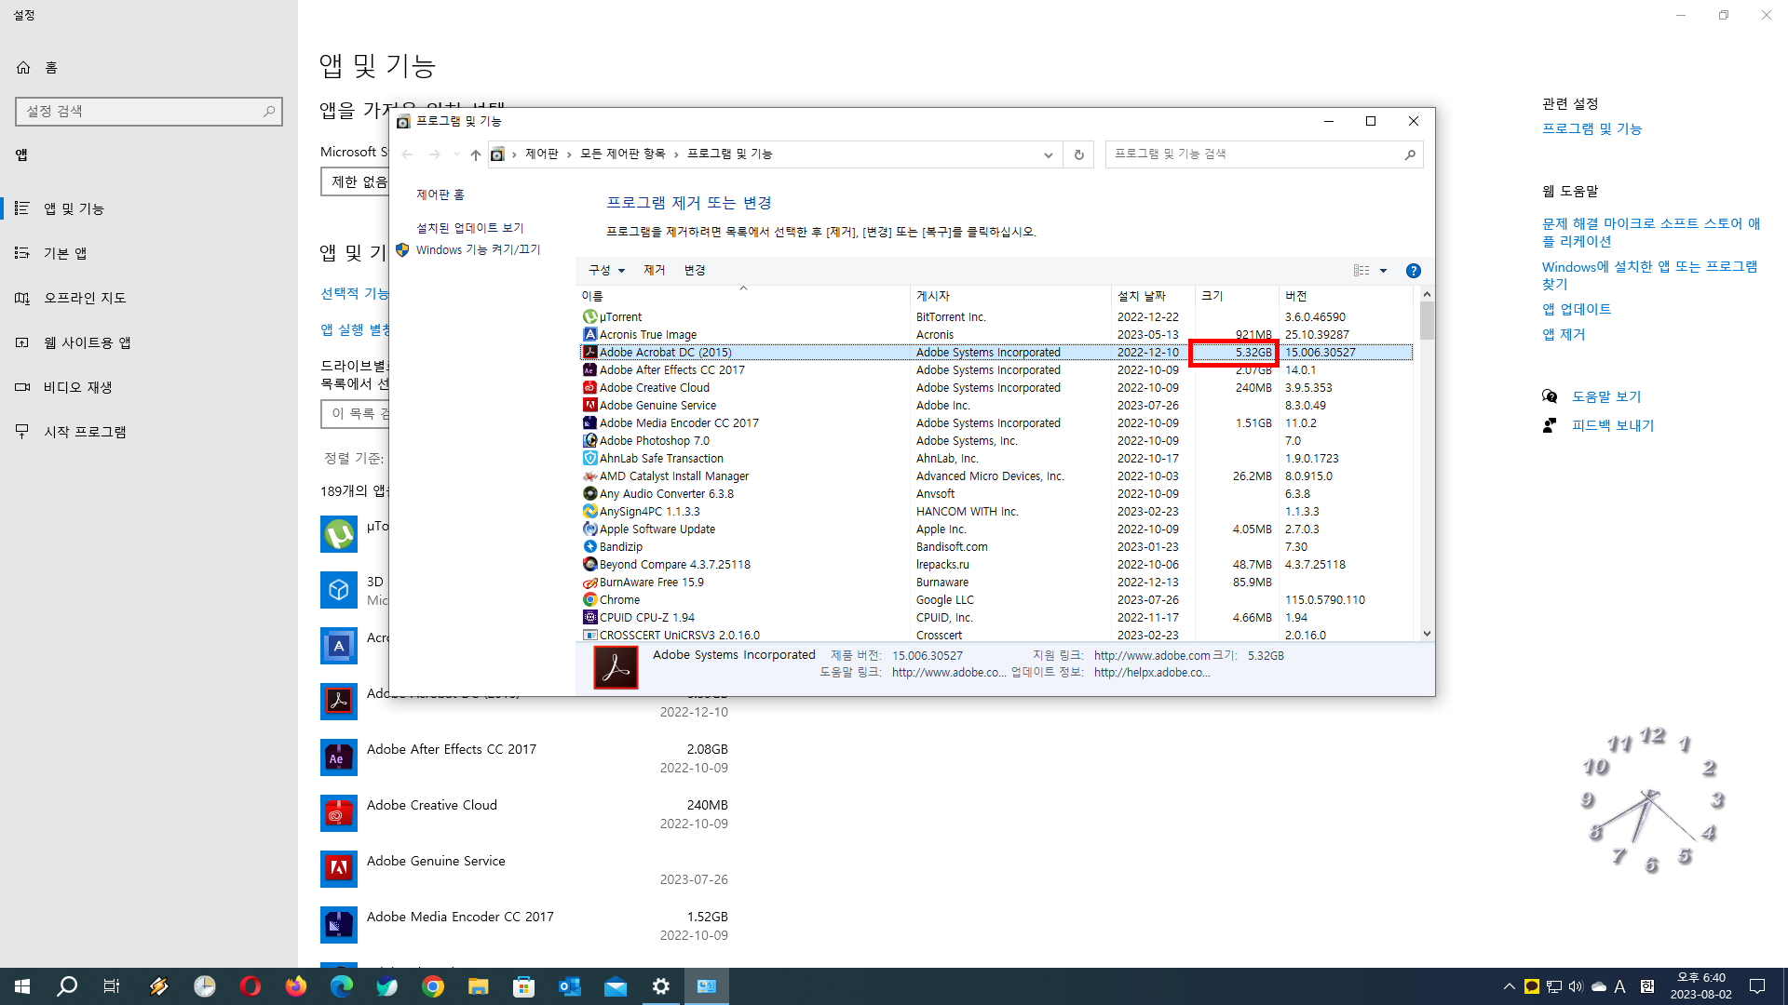
Task: Sort by the 크기 column header
Action: click(1237, 296)
